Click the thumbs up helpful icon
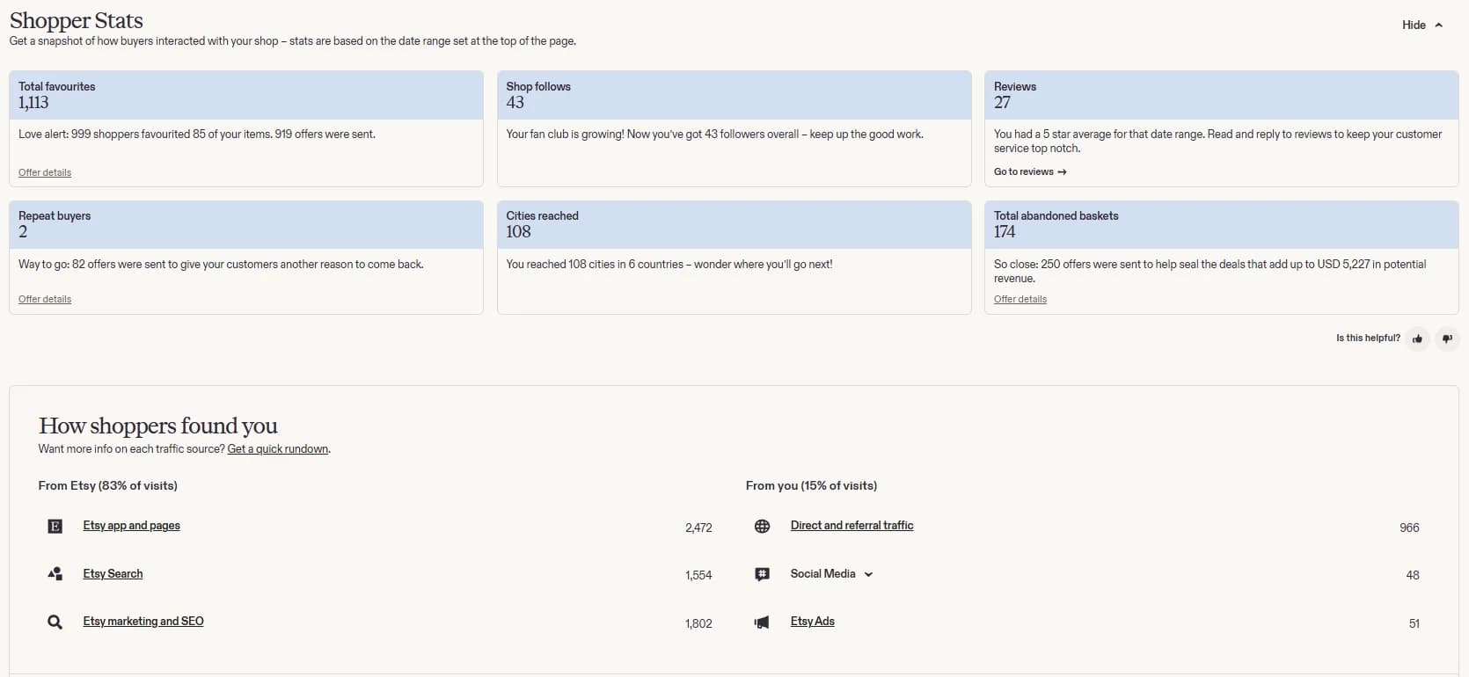Viewport: 1469px width, 677px height. click(1417, 338)
